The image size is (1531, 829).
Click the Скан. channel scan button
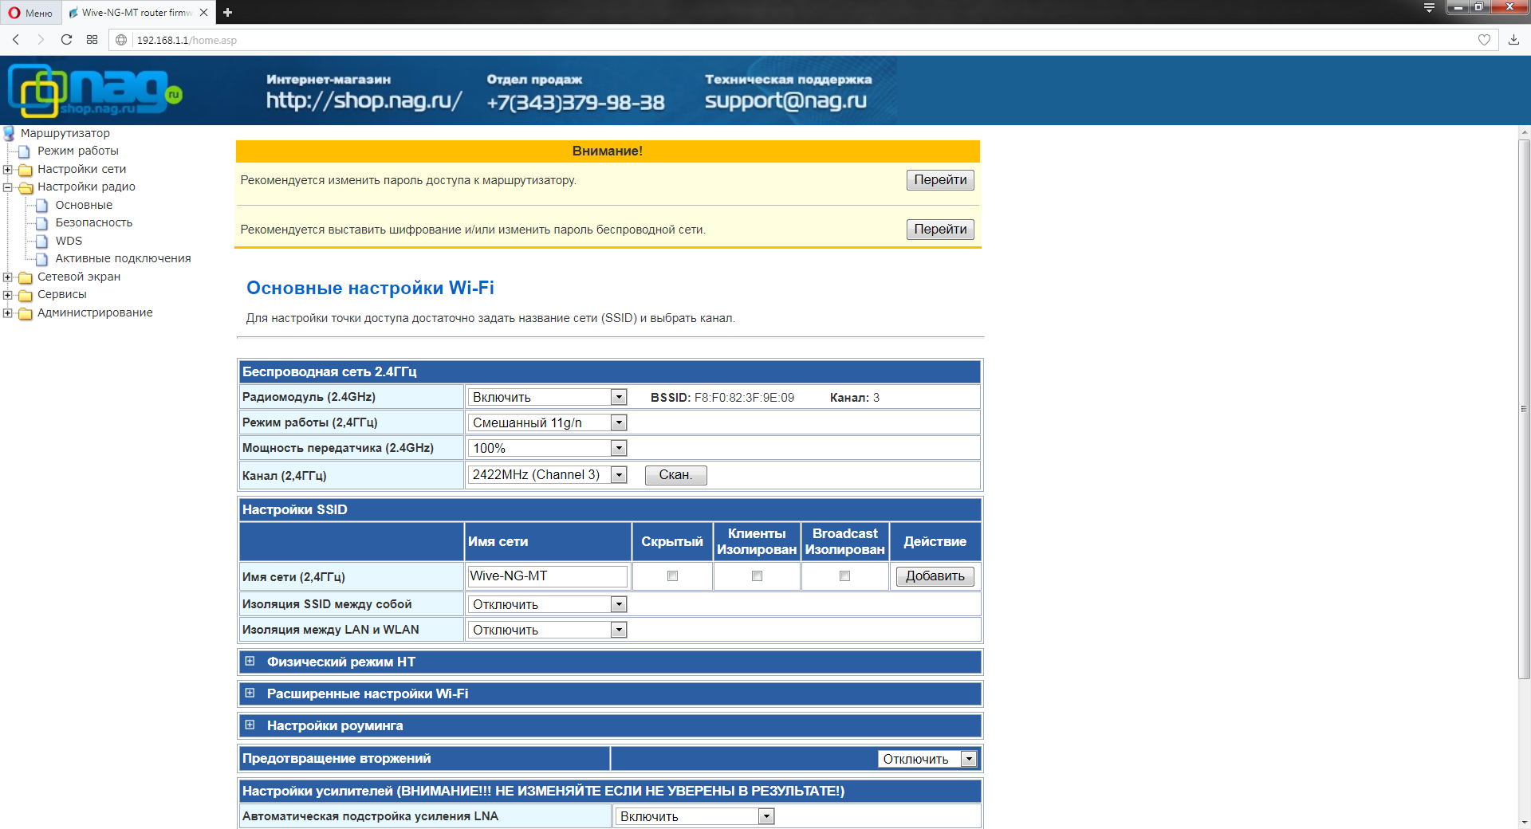(675, 475)
